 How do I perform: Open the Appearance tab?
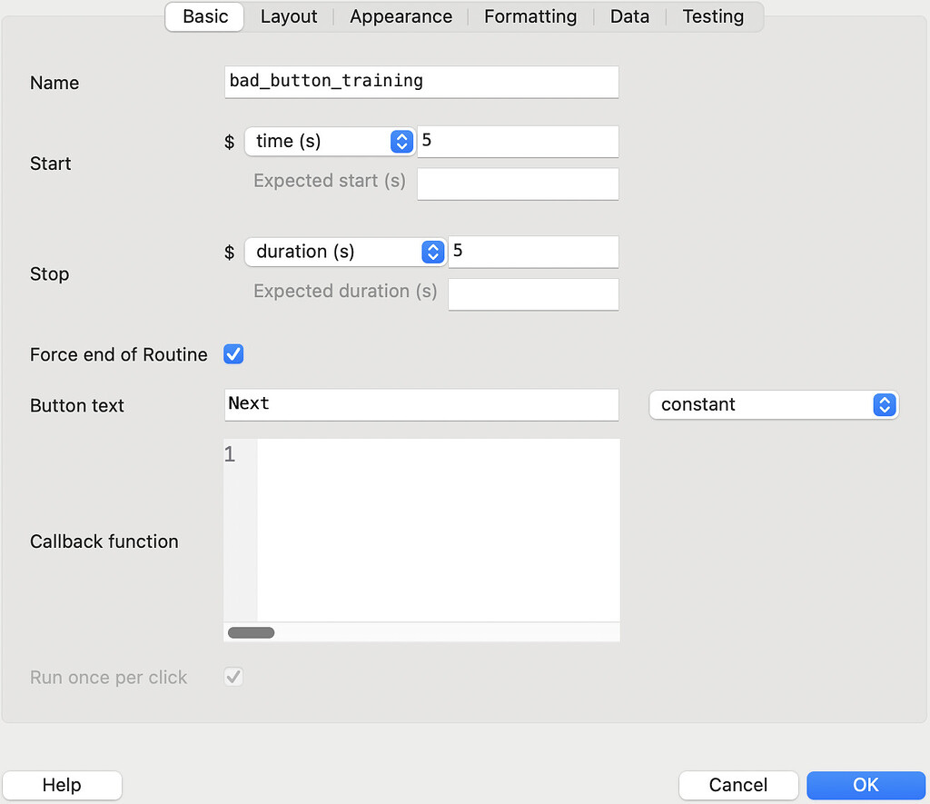pyautogui.click(x=401, y=16)
